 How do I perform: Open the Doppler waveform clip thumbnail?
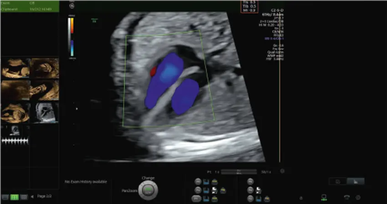coord(15,135)
